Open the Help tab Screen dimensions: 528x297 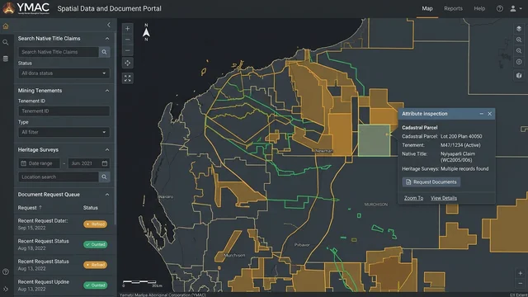pos(479,9)
